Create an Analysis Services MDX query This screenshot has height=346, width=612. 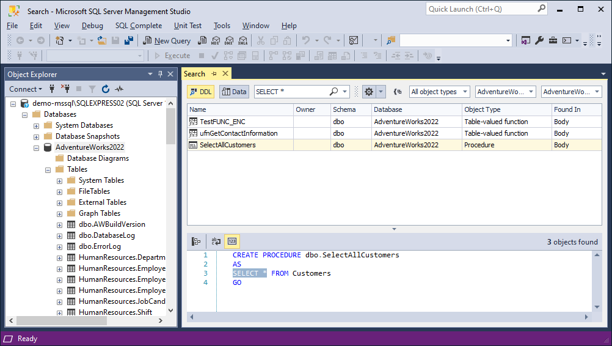click(216, 40)
